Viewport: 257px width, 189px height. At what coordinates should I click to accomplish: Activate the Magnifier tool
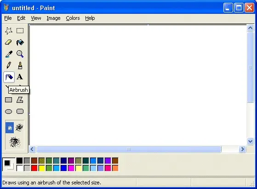tap(20, 54)
